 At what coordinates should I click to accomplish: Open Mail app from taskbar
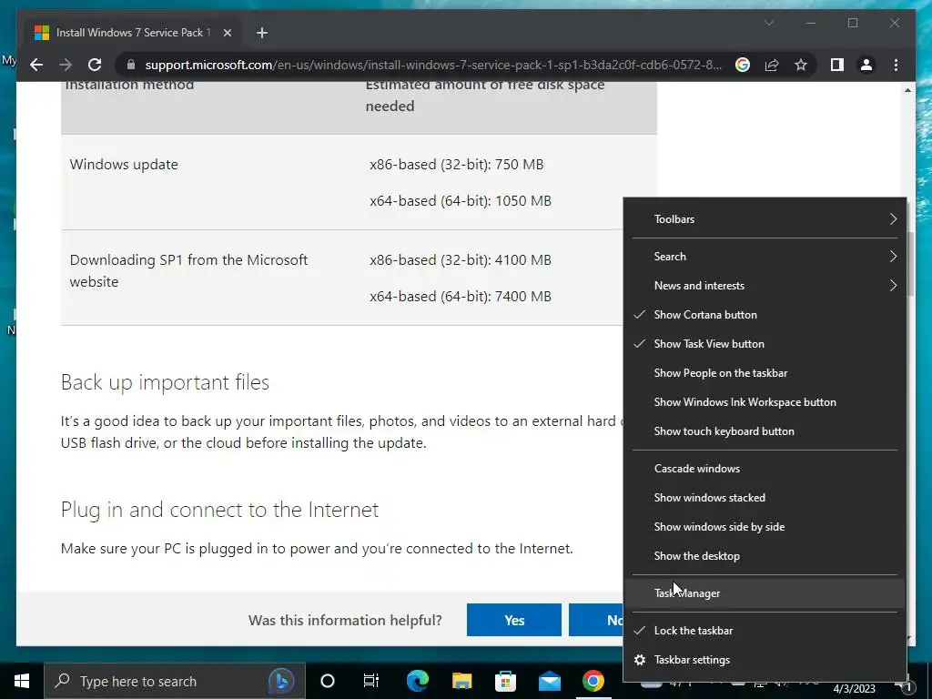pos(550,681)
